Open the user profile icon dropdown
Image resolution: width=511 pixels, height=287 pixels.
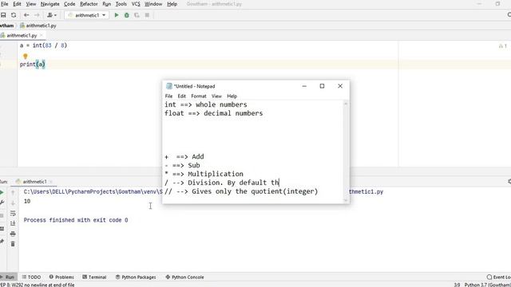[x=52, y=15]
